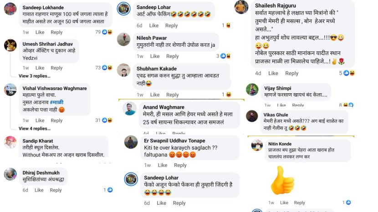Click the large thumbs-up sticker
Viewport: 378px width, 212px height.
pos(282,180)
